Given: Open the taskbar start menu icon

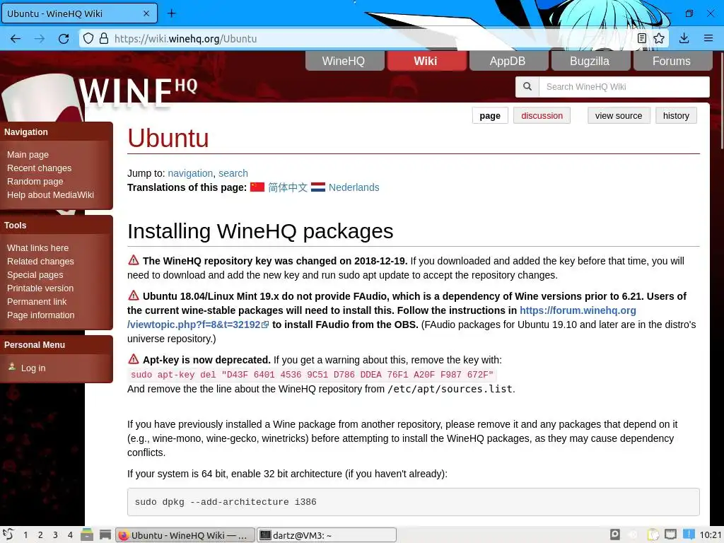Looking at the screenshot, I should tap(8, 535).
